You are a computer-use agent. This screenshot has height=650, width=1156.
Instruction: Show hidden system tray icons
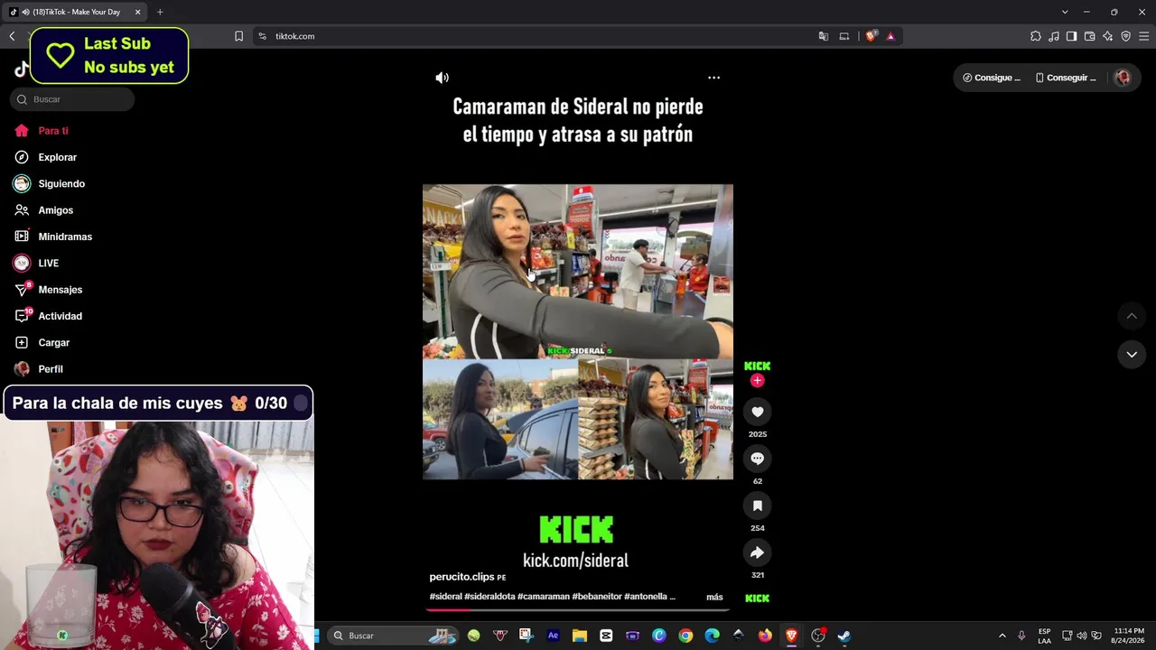(x=1002, y=636)
